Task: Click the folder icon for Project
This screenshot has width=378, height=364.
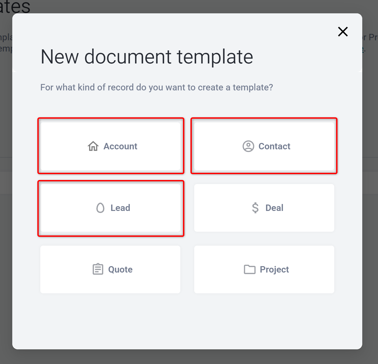Action: 250,269
